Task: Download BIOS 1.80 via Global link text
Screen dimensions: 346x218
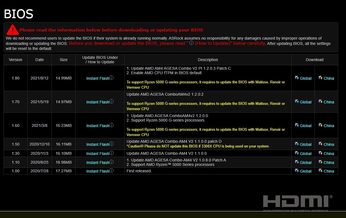Action: click(x=306, y=78)
